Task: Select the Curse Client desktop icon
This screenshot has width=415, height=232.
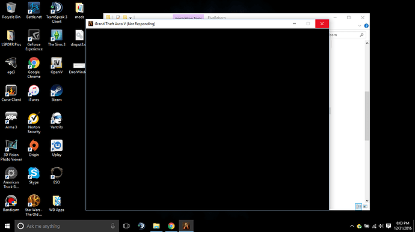Action: coord(11,93)
